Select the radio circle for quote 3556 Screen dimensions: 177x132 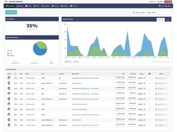[149, 89]
